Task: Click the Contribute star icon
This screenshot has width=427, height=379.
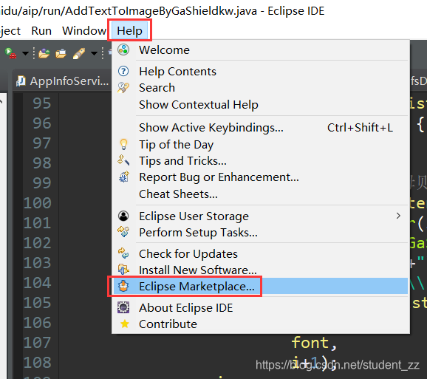Action: point(125,324)
